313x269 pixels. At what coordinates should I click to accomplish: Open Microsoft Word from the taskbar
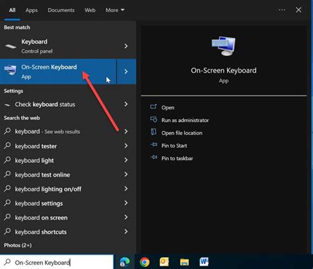204,262
